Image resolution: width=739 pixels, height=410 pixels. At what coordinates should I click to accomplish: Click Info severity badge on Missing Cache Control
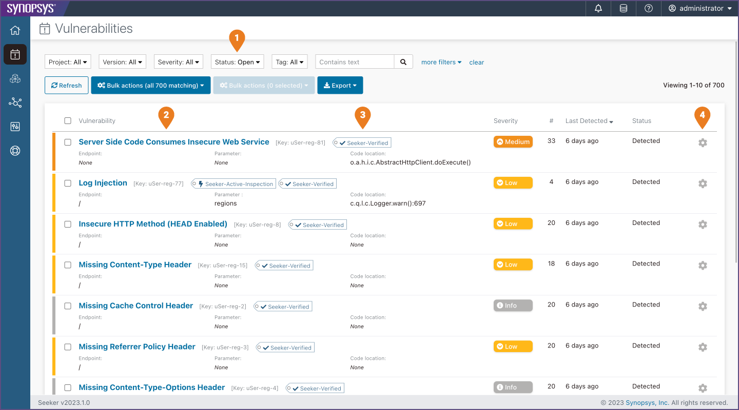513,305
